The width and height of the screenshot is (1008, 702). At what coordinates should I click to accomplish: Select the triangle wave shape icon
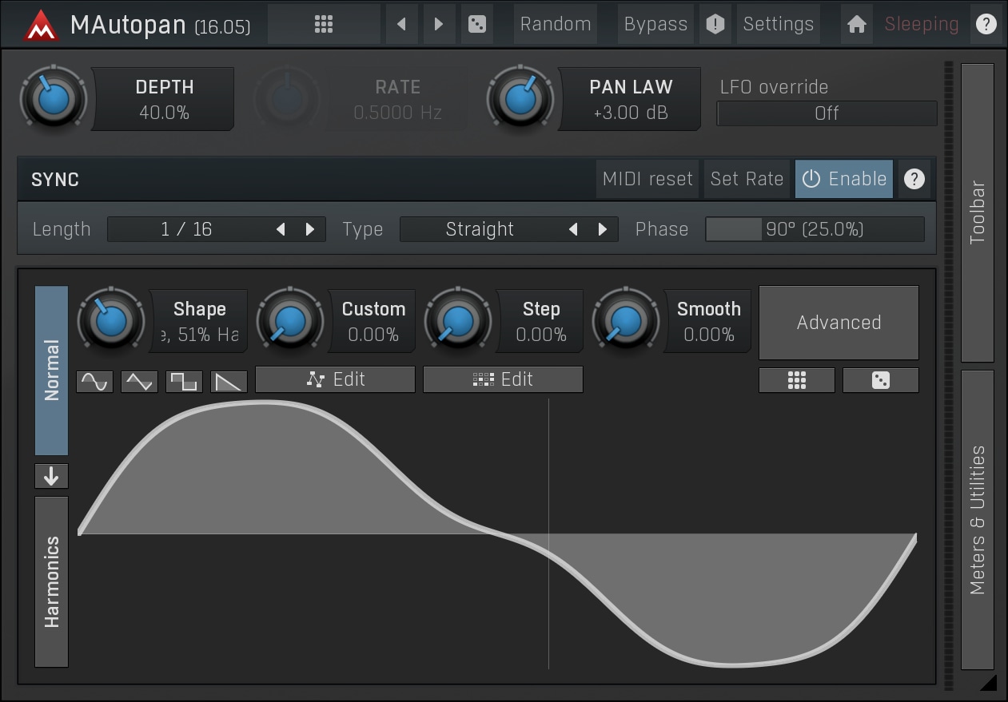coord(139,382)
